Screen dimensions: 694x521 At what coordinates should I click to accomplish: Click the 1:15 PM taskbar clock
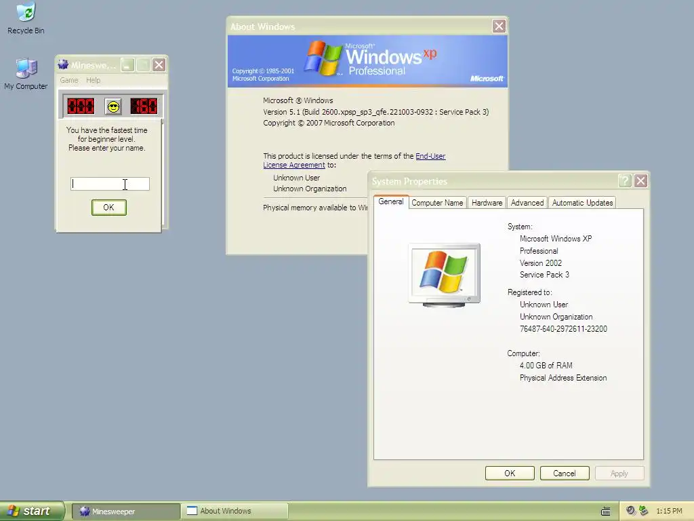[x=669, y=512]
